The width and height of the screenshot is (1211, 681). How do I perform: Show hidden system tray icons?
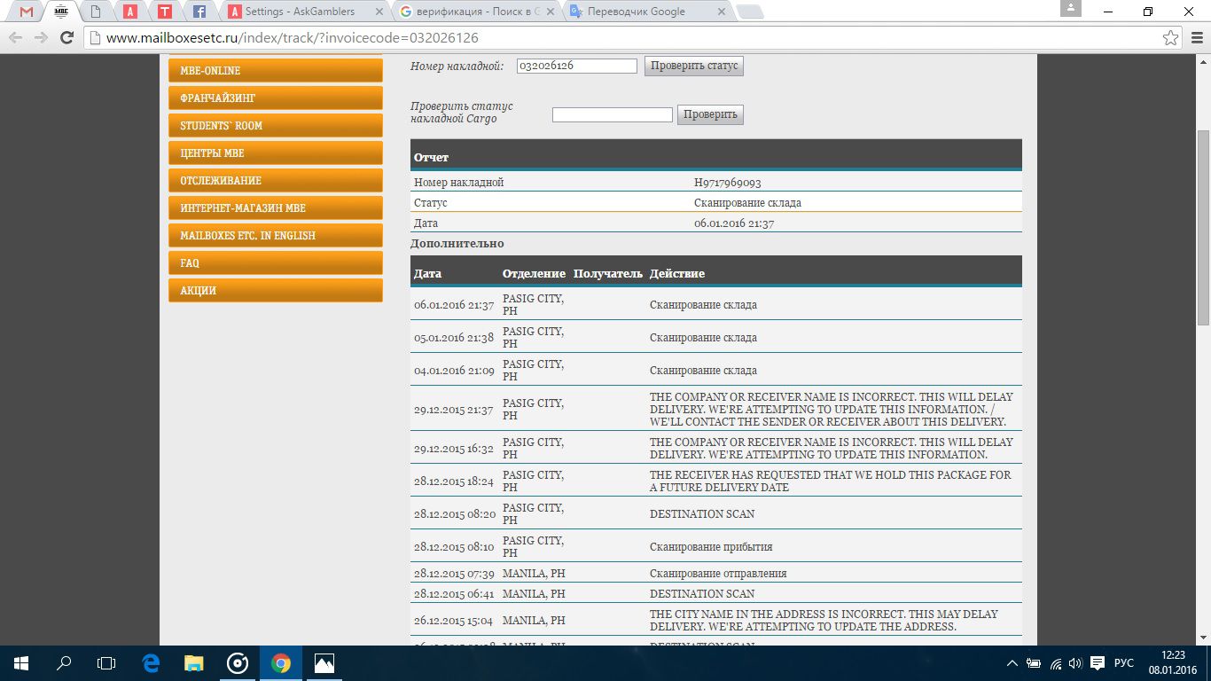(1012, 663)
